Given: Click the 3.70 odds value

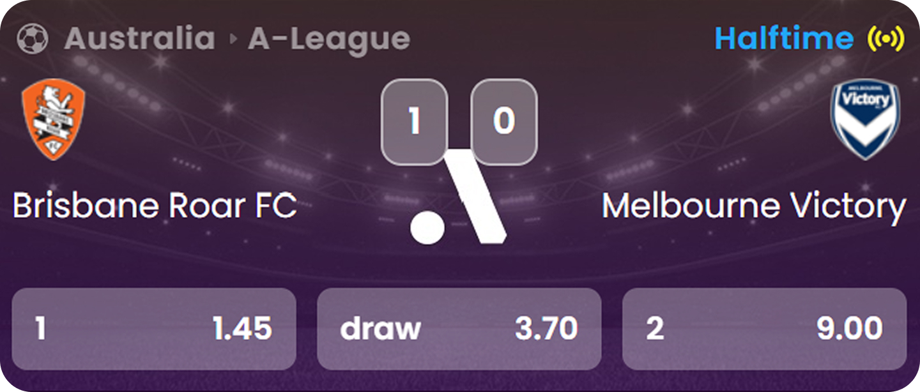Looking at the screenshot, I should click(546, 329).
